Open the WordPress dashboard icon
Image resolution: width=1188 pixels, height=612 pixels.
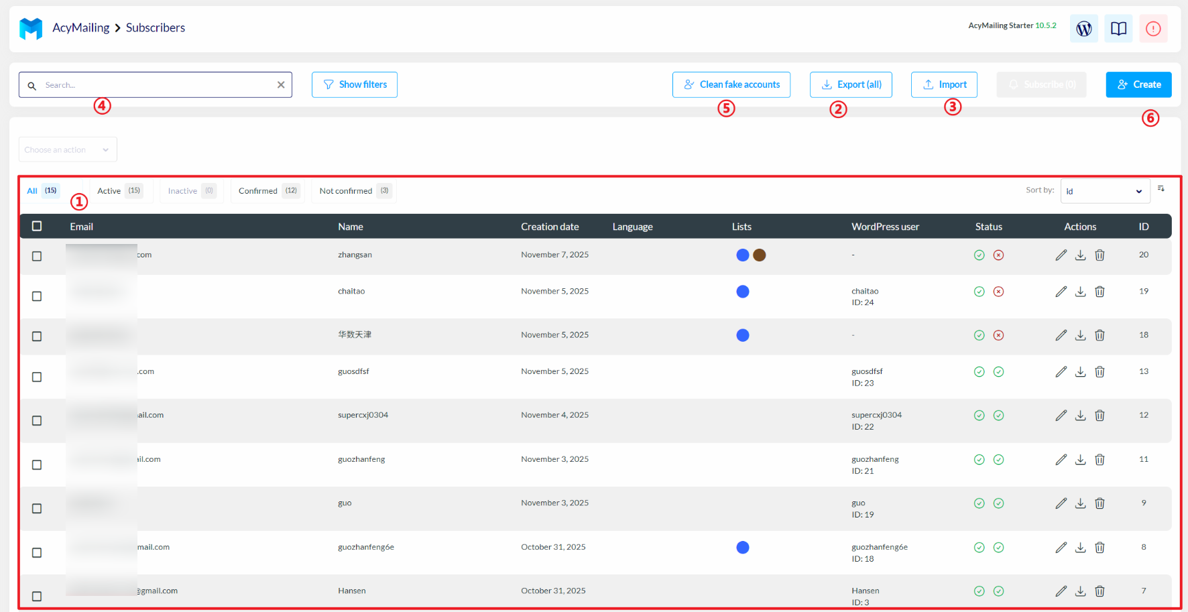tap(1083, 29)
